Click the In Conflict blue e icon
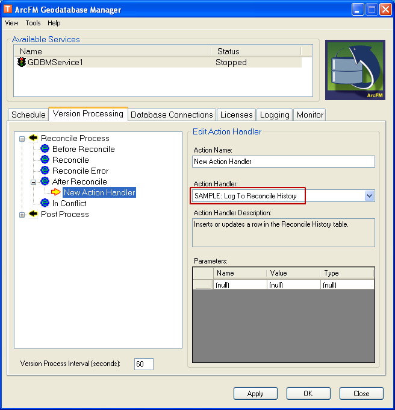395x410 pixels. (x=45, y=203)
